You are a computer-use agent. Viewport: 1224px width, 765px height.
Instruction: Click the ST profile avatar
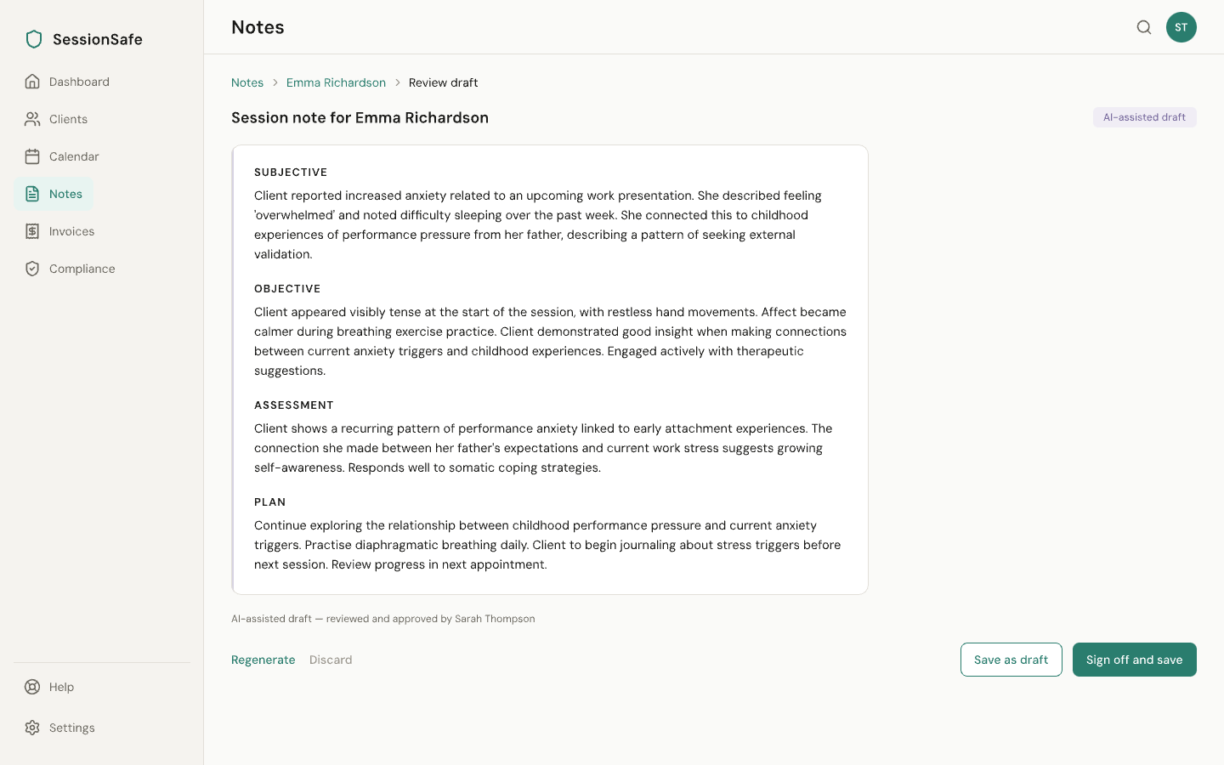pos(1181,27)
